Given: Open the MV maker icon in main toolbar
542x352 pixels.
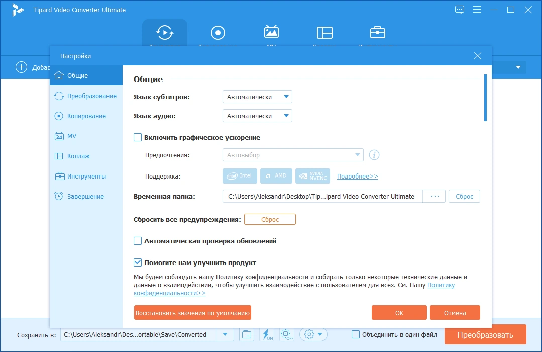Looking at the screenshot, I should pos(271,32).
